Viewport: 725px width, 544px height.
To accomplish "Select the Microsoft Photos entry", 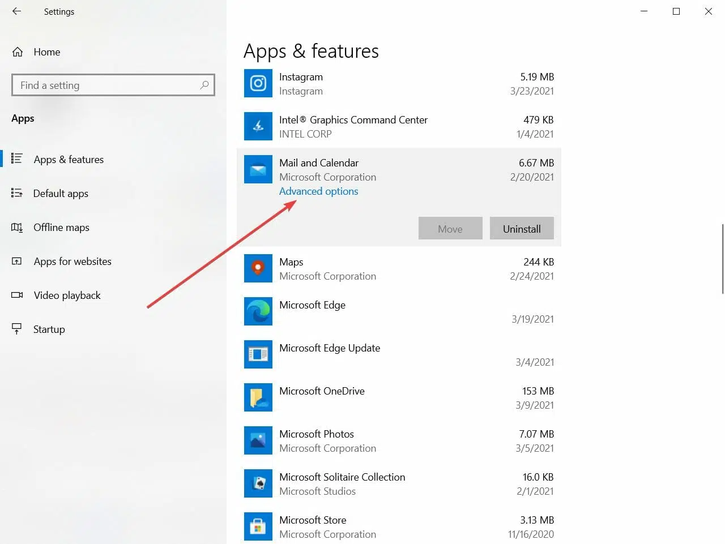I will 399,440.
